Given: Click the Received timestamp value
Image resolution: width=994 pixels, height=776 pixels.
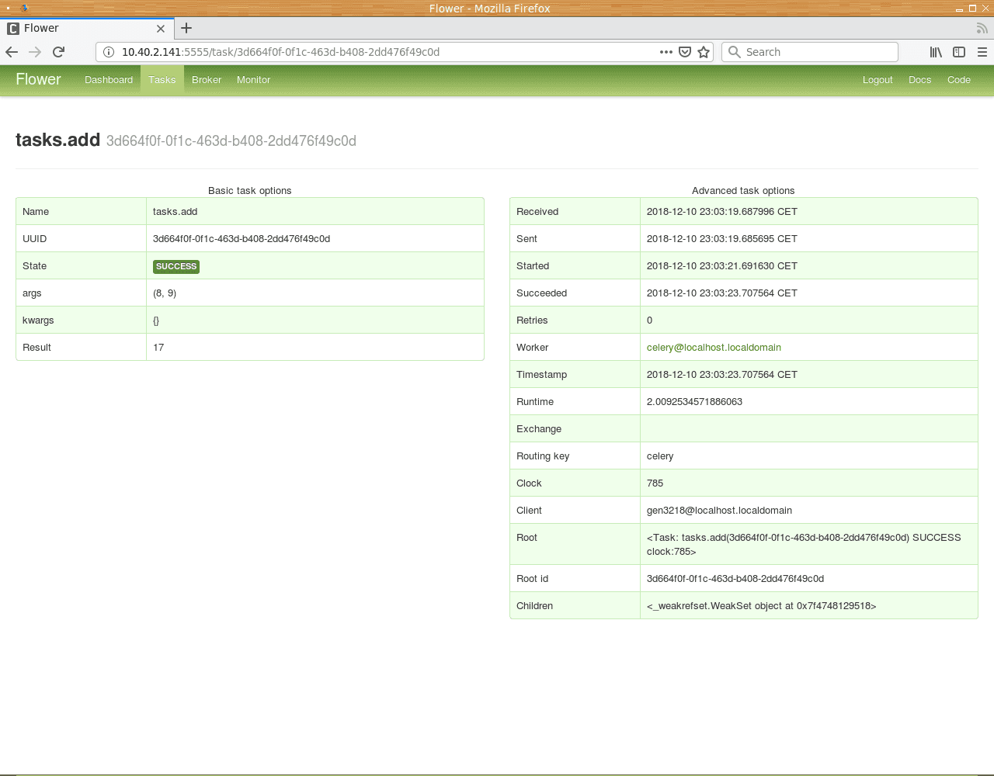Looking at the screenshot, I should (x=722, y=212).
